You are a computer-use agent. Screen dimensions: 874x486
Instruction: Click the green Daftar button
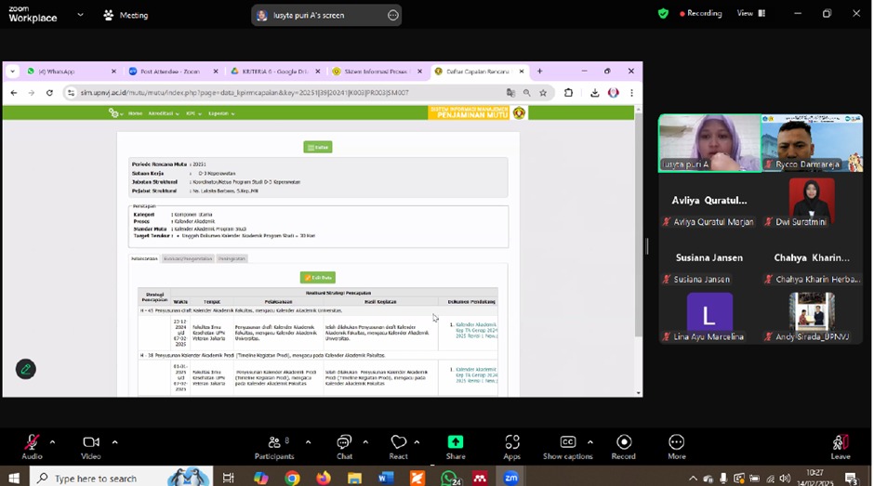318,147
